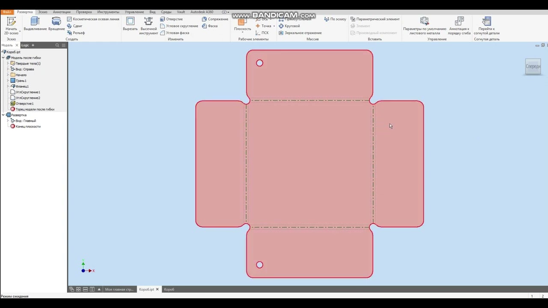Viewport: 548px width, 308px height.
Task: Select the Круговой circular pattern tool
Action: point(289,26)
